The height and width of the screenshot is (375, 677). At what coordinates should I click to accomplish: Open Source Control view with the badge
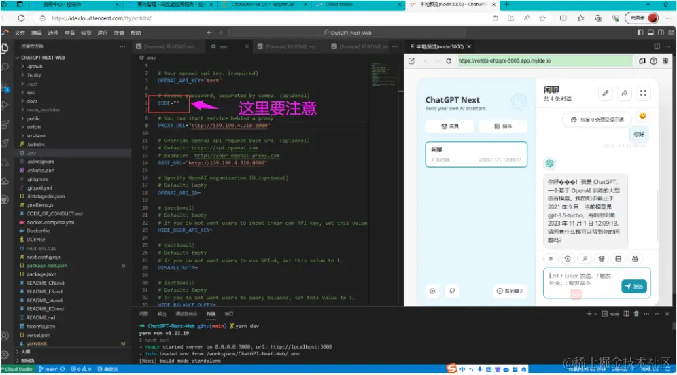pos(5,86)
